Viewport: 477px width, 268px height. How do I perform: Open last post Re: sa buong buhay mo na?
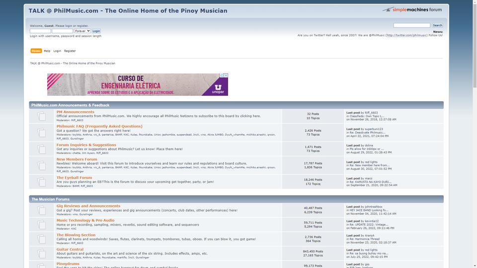pos(369,254)
